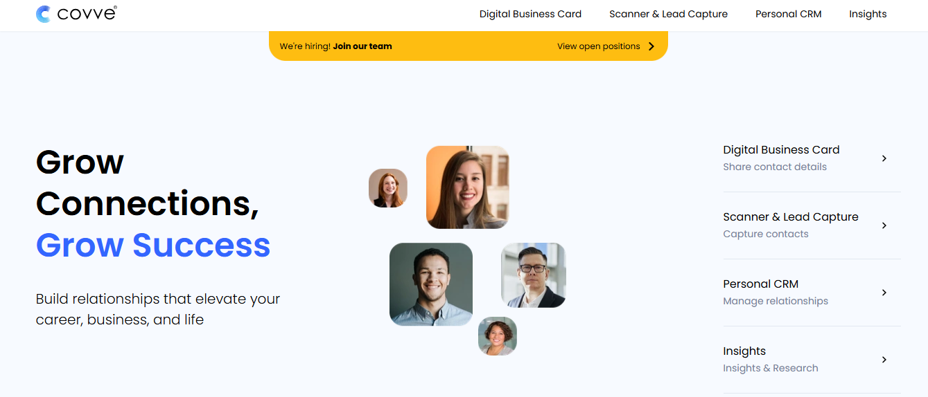
Task: Click the photo of the man with glasses
Action: (x=534, y=275)
